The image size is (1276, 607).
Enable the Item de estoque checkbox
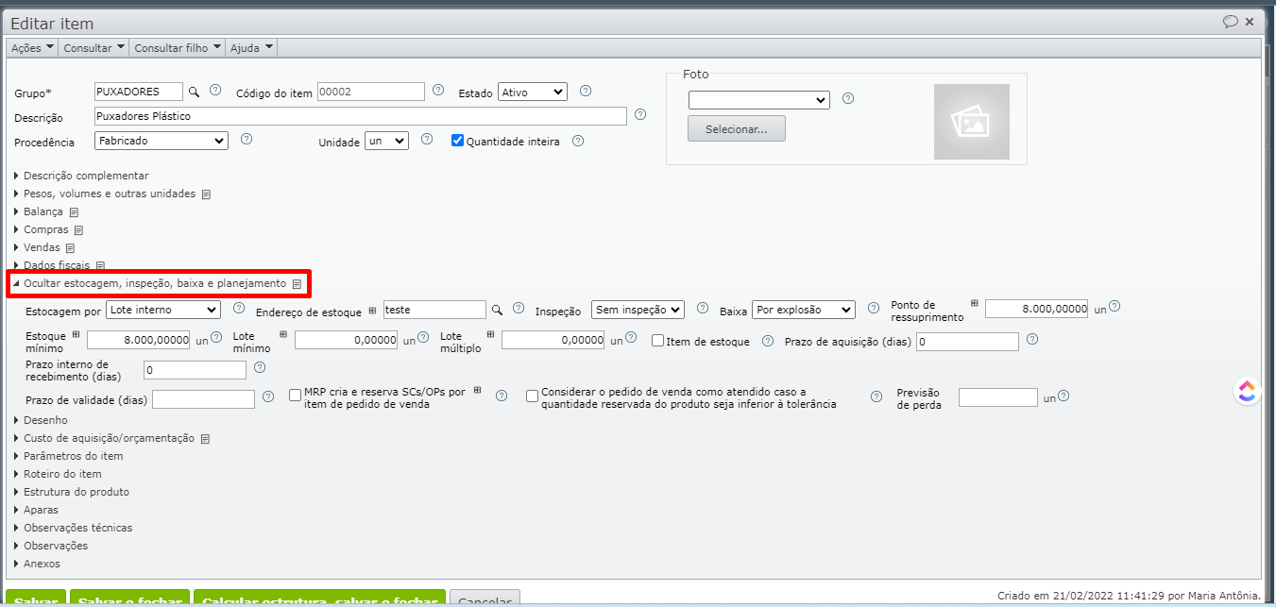pos(658,341)
